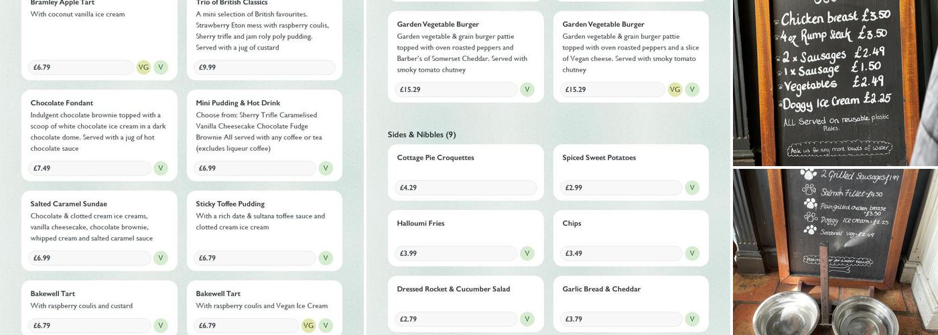Viewport: 938px width, 335px height.
Task: Click the £3.49 price bar for Chips
Action: (620, 253)
